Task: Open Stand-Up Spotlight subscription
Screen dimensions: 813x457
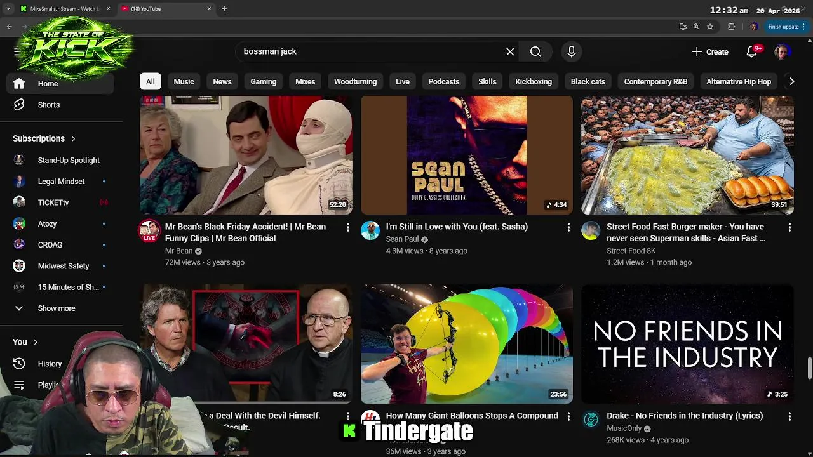Action: pos(62,160)
